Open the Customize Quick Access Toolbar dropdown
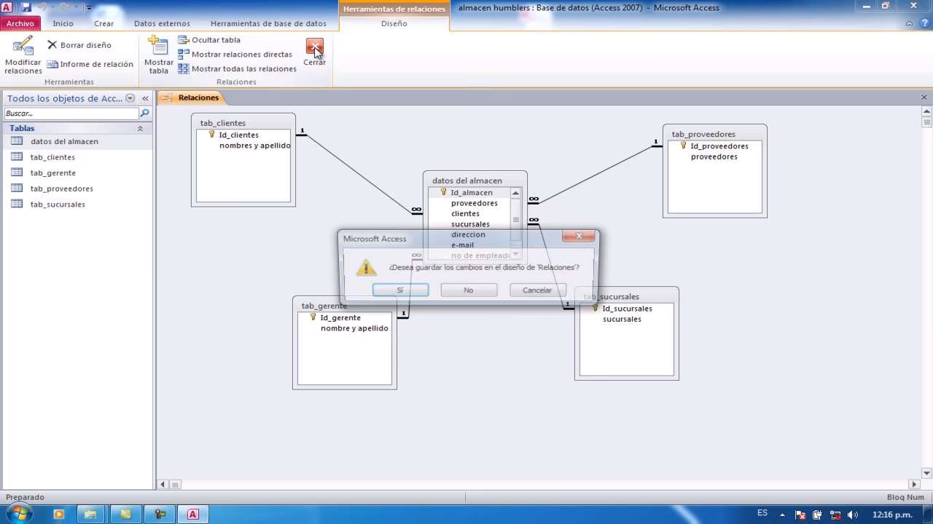This screenshot has height=524, width=933. (89, 7)
